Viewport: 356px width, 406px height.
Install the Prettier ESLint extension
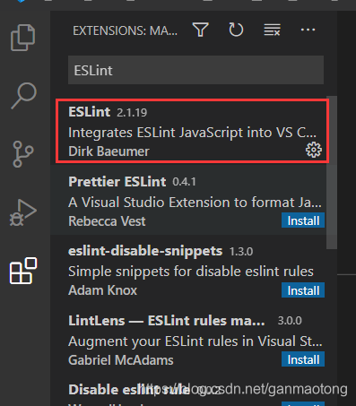click(303, 220)
